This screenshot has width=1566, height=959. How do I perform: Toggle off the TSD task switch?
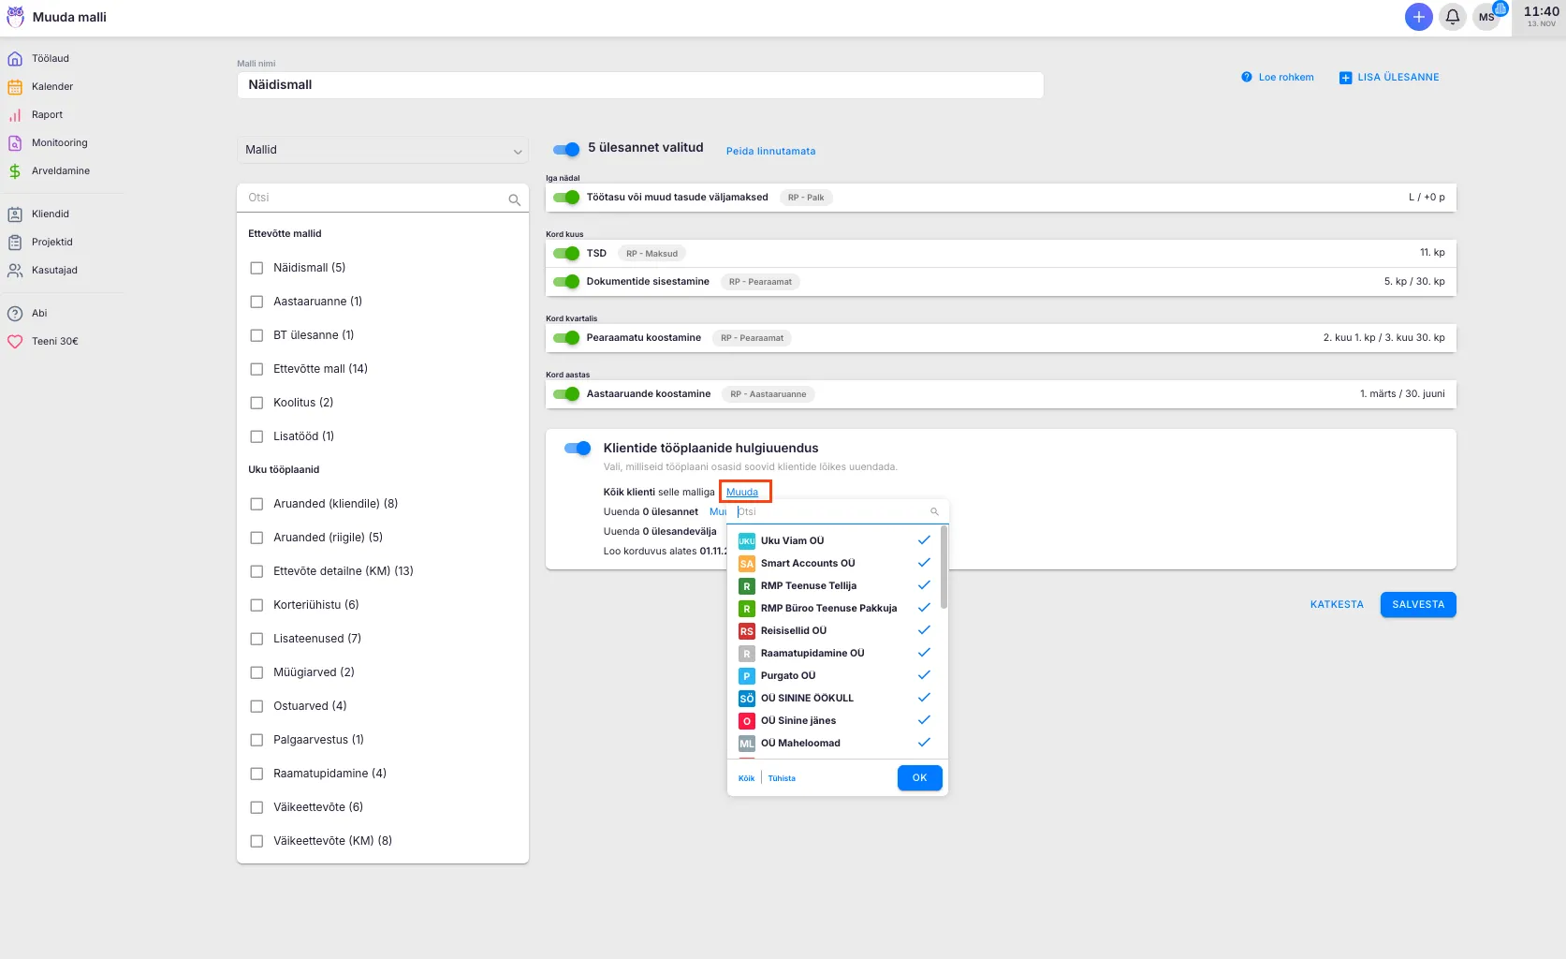pyautogui.click(x=566, y=253)
